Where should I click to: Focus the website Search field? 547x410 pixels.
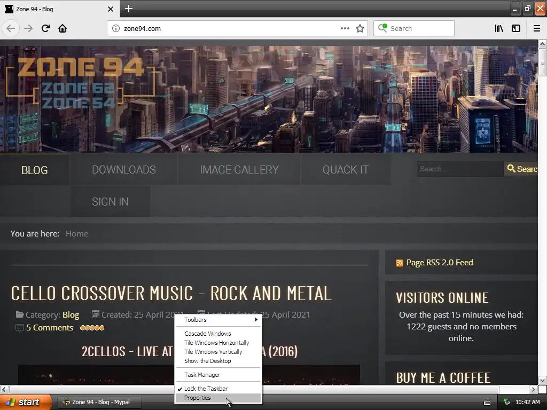coord(460,169)
